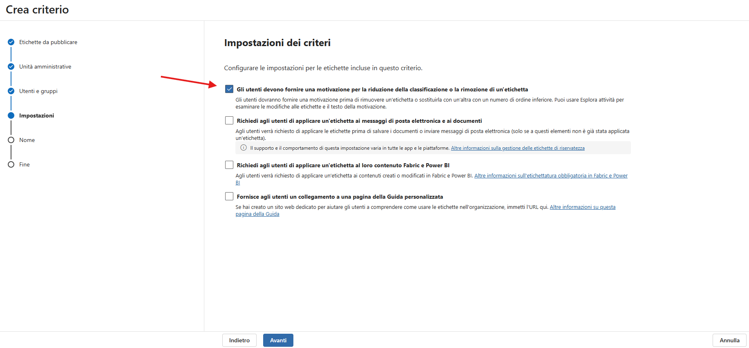
Task: Check the Fabric and Power BI labeling option
Action: (x=229, y=165)
